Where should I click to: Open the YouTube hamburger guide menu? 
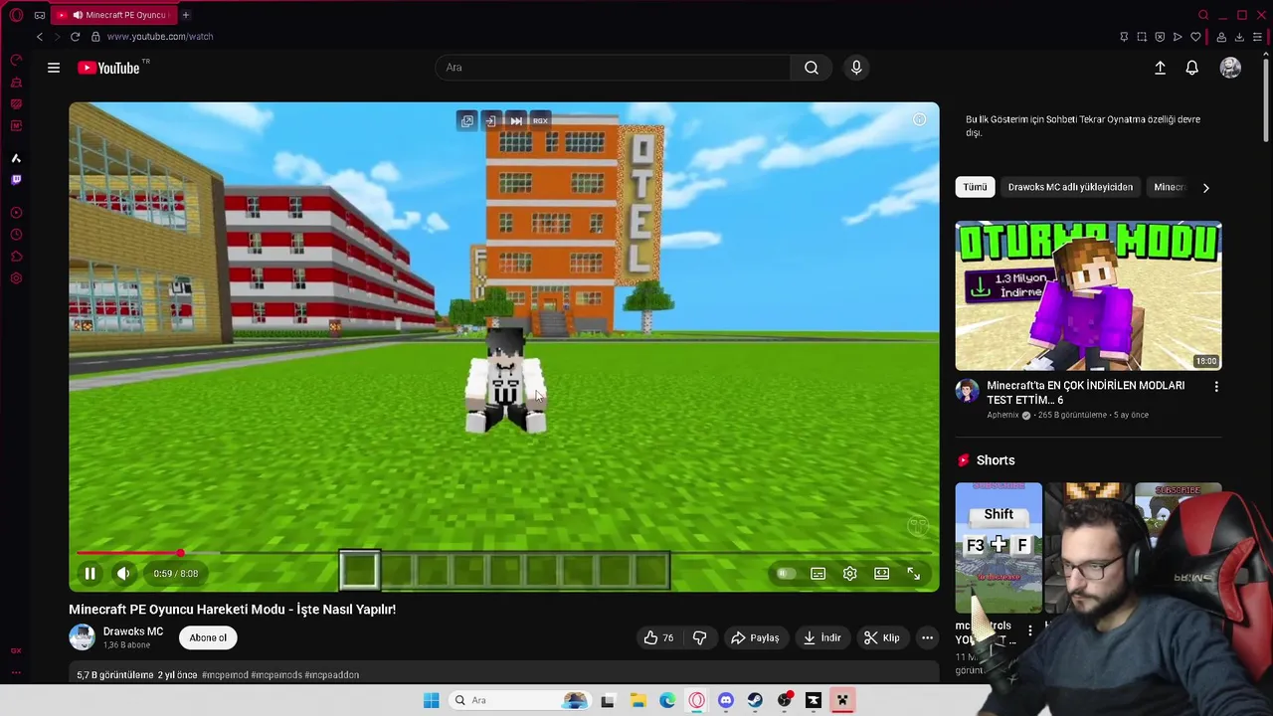54,68
